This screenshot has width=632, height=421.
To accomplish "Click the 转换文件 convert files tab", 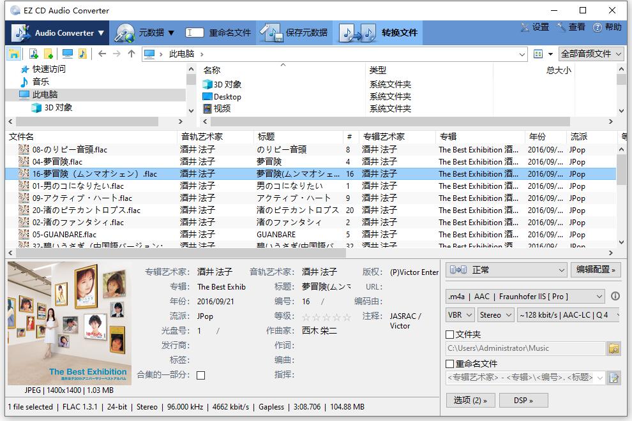I will click(x=378, y=33).
